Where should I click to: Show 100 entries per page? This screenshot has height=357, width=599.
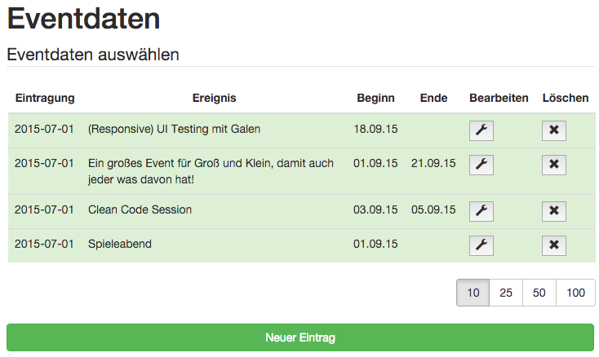coord(575,293)
